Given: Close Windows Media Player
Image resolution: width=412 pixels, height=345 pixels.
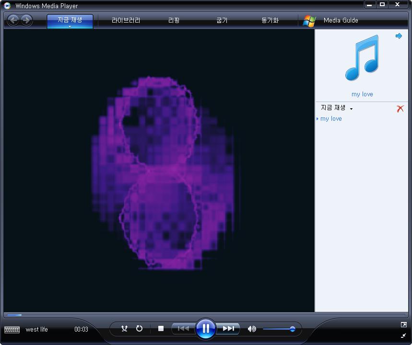Looking at the screenshot, I should pos(398,4).
